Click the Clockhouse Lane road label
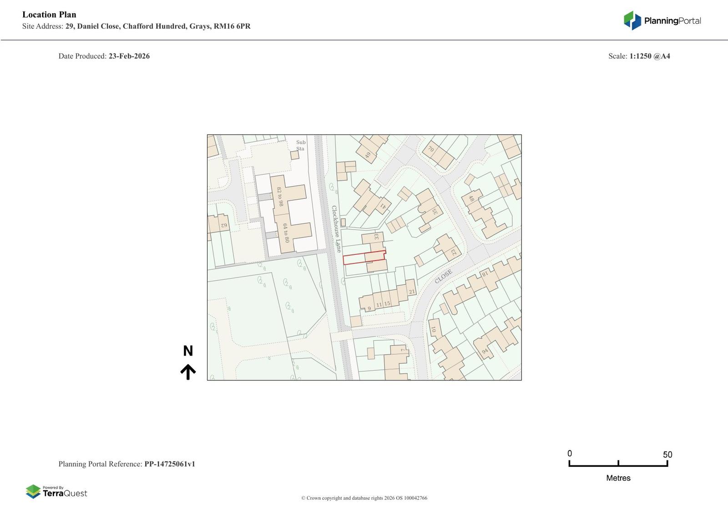 (336, 229)
